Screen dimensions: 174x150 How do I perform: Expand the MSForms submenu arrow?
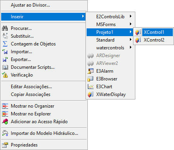[131, 24]
